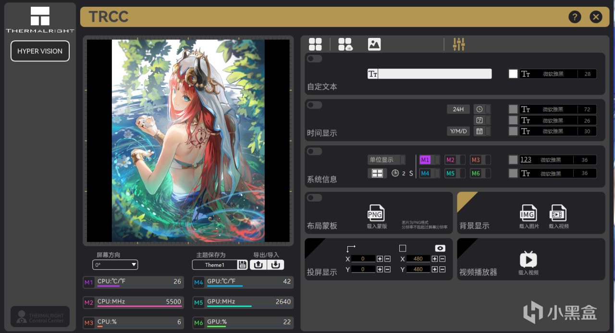
Task: Toggle the weekday display option
Action: coord(482,120)
